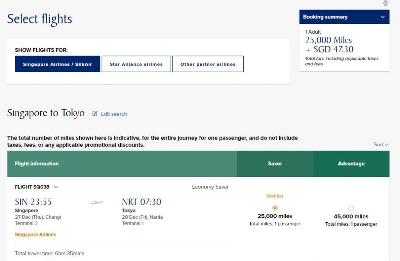Viewport: 400px width, 261px height.
Task: Select the Singapore Airlines / SilkAir tab
Action: pos(57,64)
